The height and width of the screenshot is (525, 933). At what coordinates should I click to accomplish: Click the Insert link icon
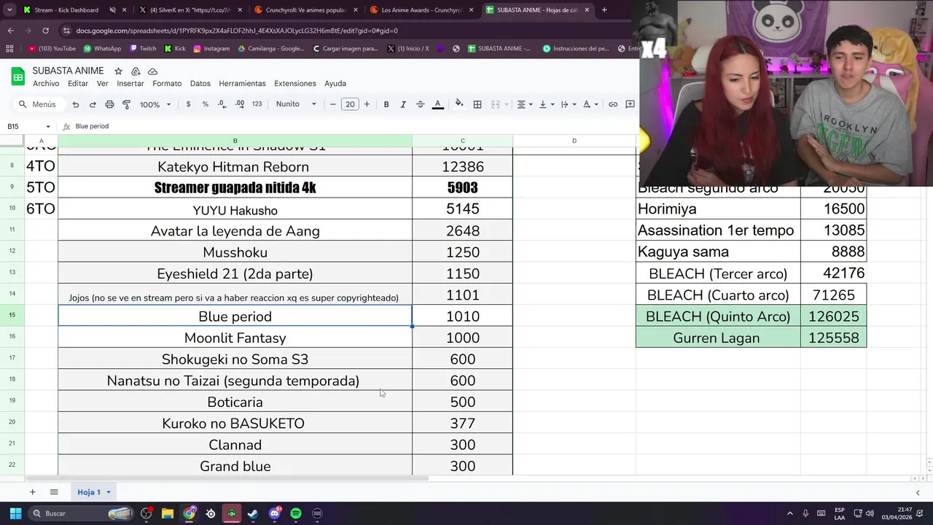coord(613,104)
